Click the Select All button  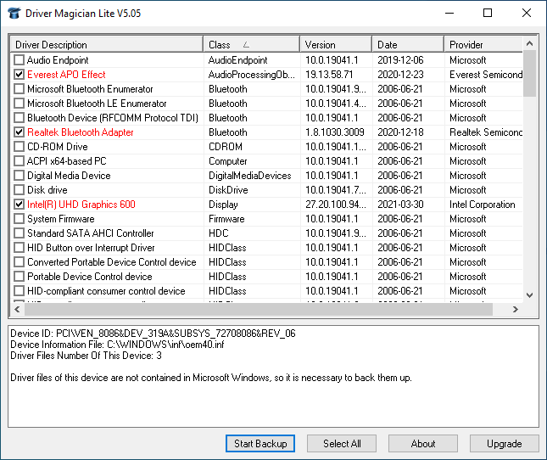[342, 443]
